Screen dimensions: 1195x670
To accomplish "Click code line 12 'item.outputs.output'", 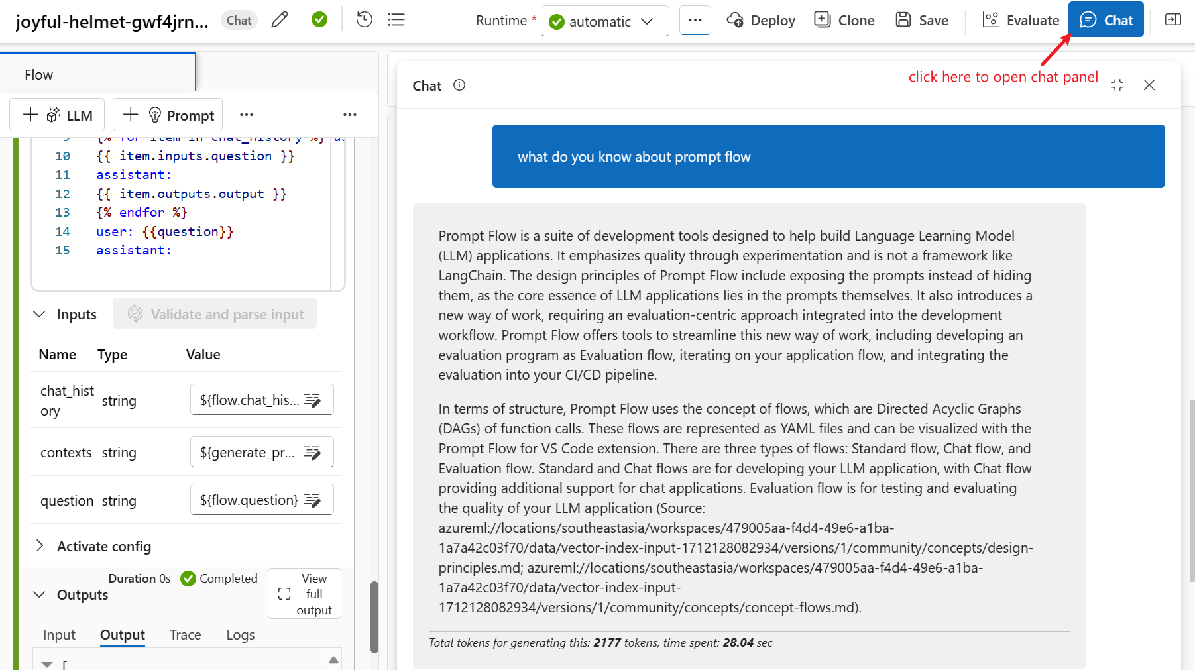I will 192,194.
